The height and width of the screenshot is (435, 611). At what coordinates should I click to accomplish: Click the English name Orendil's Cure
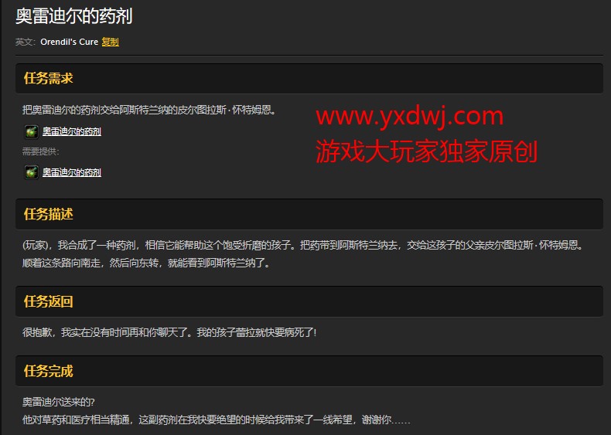[69, 42]
